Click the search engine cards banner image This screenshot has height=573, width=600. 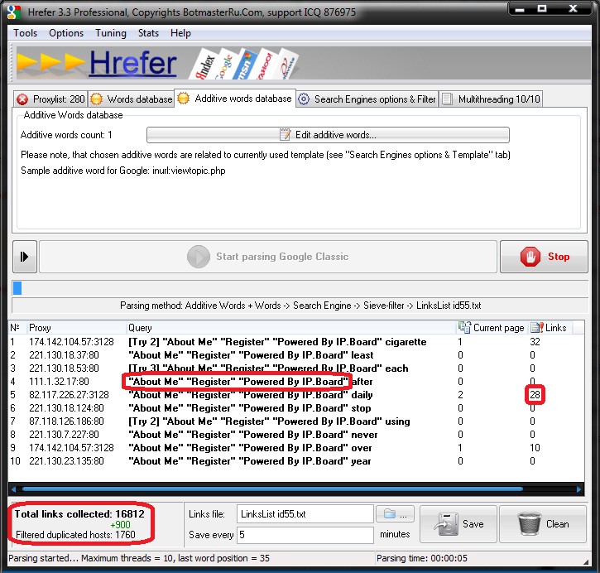[244, 63]
